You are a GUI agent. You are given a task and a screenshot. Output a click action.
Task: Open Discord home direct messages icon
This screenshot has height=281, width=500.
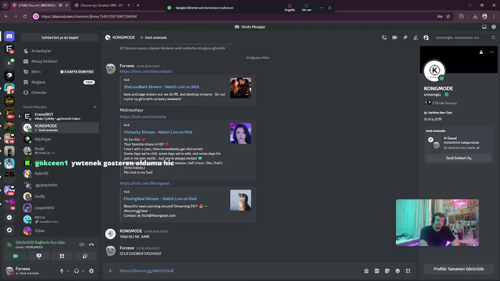[x=9, y=36]
